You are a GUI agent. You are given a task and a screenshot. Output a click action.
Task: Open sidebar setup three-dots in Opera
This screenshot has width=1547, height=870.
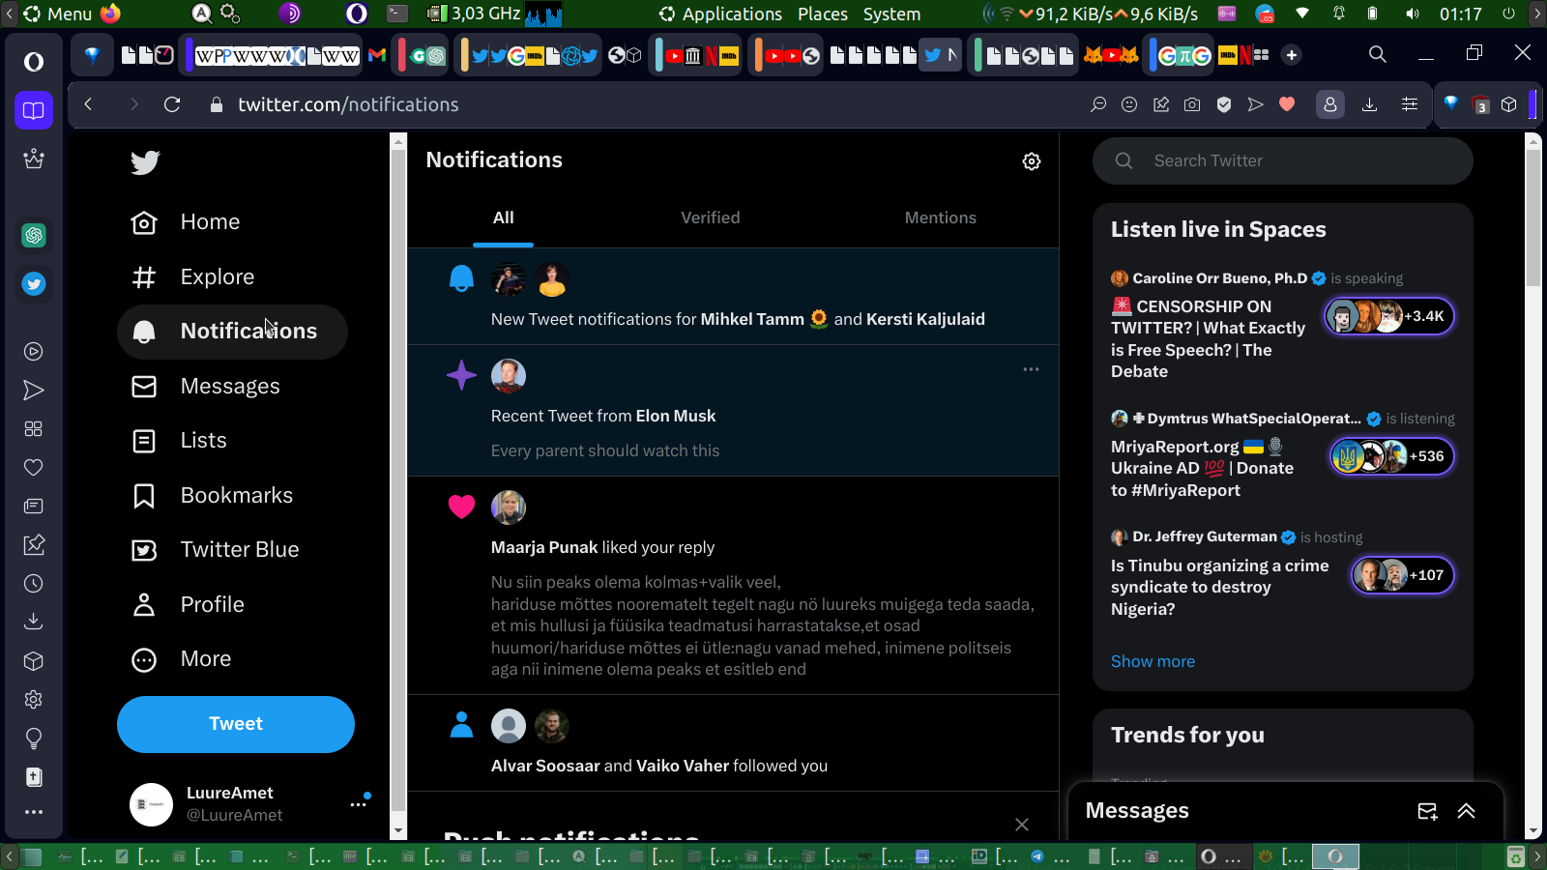coord(34,812)
